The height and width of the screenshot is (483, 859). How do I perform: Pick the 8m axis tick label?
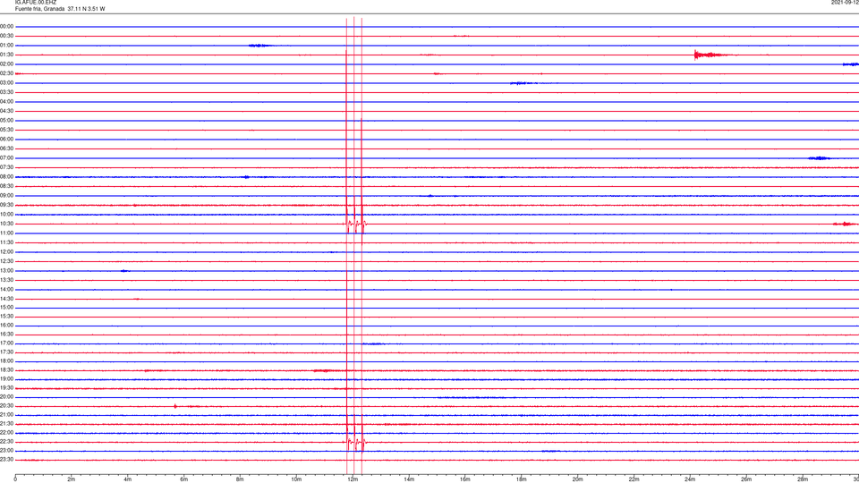pyautogui.click(x=240, y=479)
